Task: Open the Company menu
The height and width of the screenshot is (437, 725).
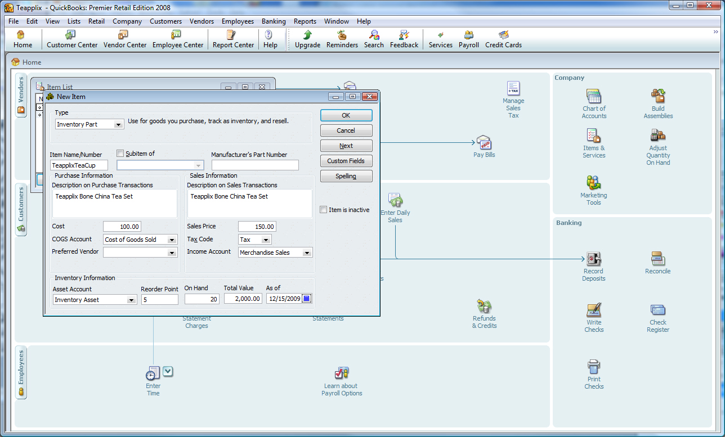Action: (127, 21)
